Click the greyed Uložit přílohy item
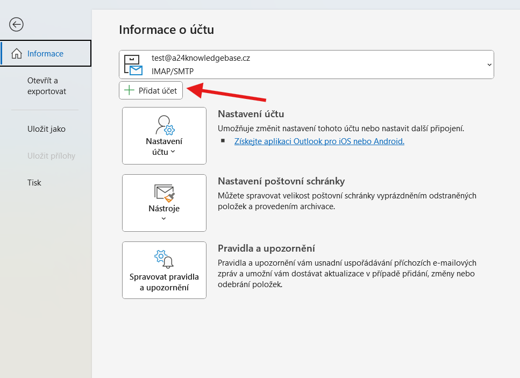Screen dimensions: 520x378 (52, 156)
